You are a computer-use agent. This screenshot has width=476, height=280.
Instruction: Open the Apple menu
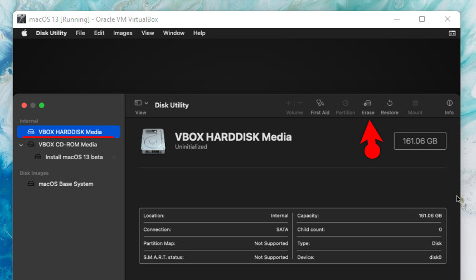25,33
